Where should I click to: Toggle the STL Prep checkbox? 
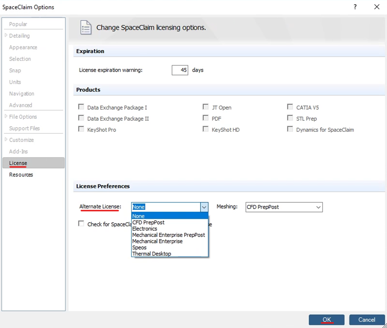(x=290, y=118)
